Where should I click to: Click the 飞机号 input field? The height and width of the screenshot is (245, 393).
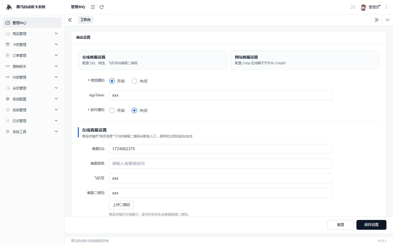coord(221,178)
